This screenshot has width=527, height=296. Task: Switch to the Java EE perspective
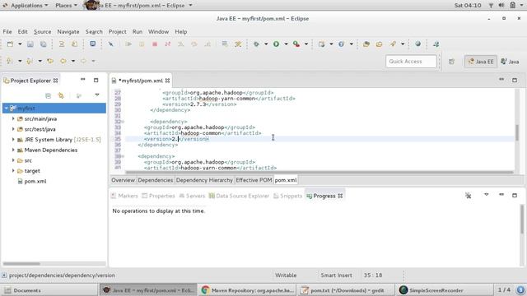481,62
